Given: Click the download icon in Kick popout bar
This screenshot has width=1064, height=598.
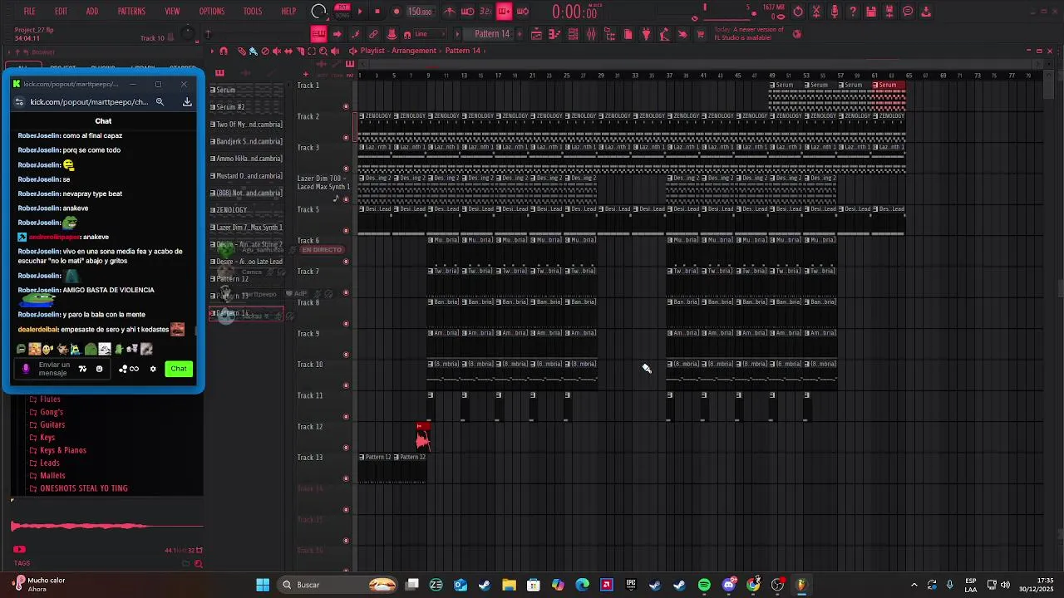Looking at the screenshot, I should (187, 102).
